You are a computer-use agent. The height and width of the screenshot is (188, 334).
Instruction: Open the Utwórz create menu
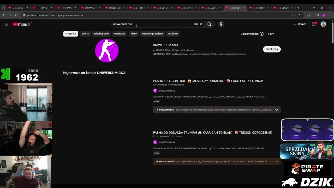click(299, 24)
